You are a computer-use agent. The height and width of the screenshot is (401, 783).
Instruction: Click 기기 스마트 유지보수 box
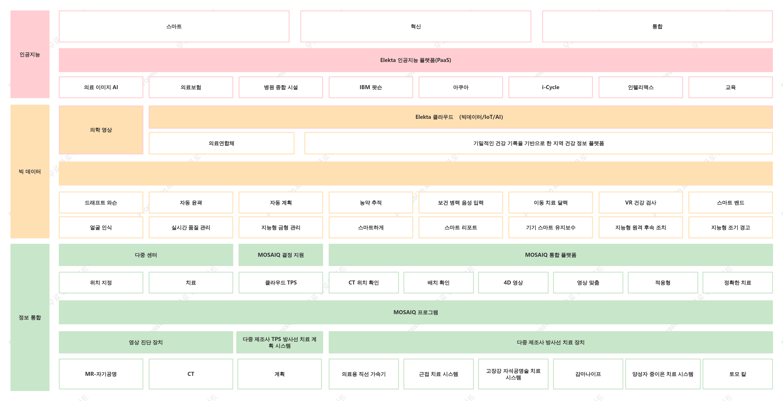click(x=550, y=228)
